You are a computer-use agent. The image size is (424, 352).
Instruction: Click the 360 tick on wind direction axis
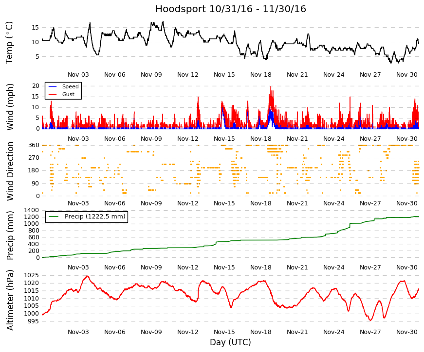34,145
